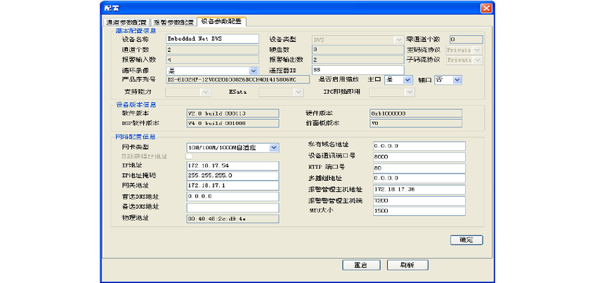This screenshot has height=283, width=595.
Task: Click the 设备名称 input field
Action: [212, 40]
